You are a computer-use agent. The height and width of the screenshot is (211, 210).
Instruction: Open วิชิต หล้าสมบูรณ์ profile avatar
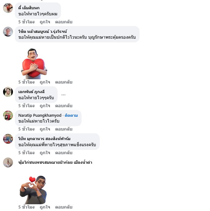click(x=8, y=32)
